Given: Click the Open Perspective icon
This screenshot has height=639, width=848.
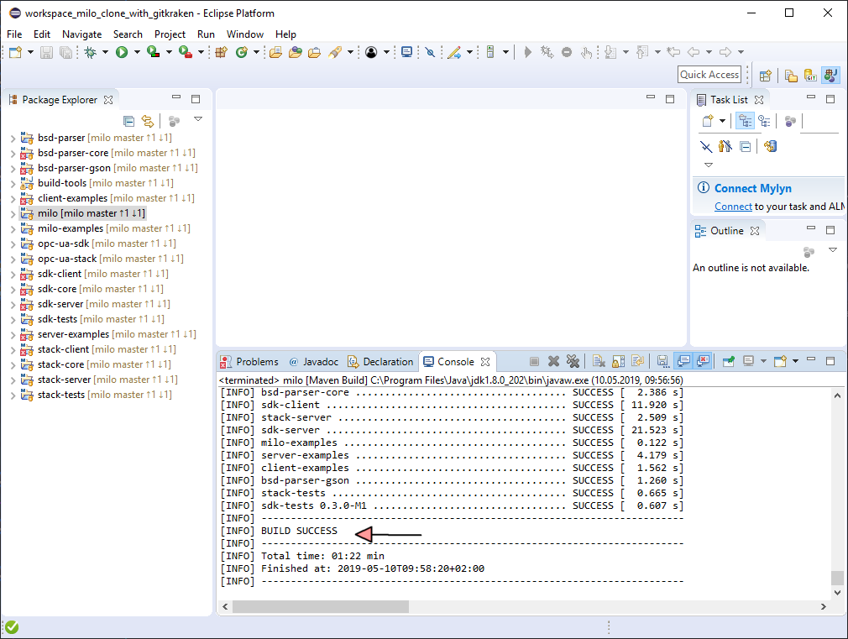Looking at the screenshot, I should tap(765, 76).
